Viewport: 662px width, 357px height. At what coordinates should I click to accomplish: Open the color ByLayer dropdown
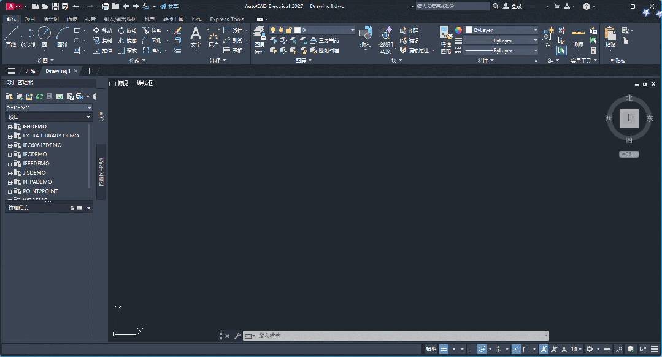pos(501,30)
